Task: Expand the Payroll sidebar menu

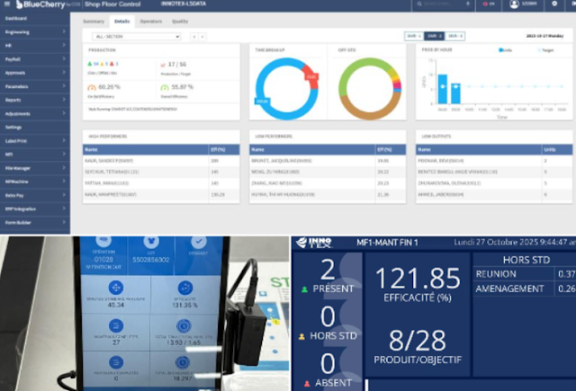Action: 35,59
